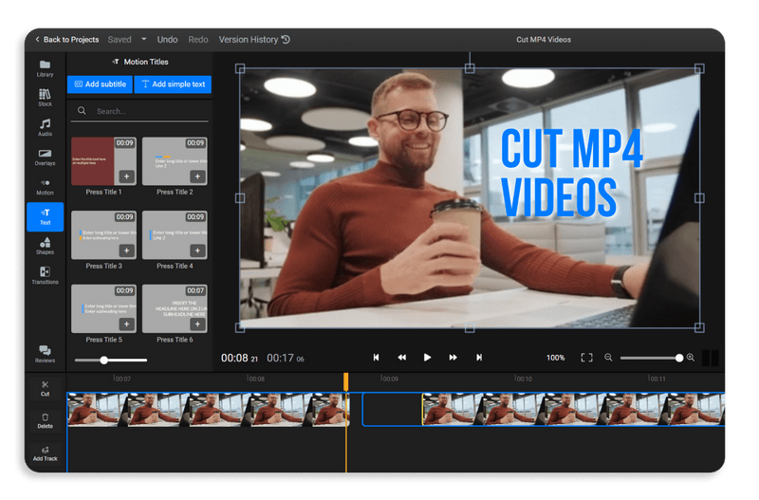The height and width of the screenshot is (500, 759).
Task: Click Add simple text button
Action: 173,84
